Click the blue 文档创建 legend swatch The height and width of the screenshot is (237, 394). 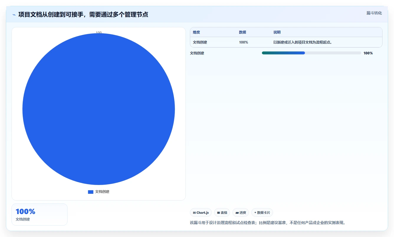[91, 192]
